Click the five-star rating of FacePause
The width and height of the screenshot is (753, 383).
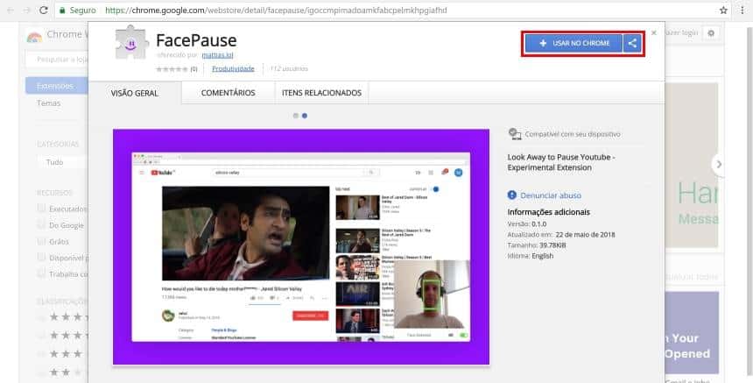(x=172, y=69)
